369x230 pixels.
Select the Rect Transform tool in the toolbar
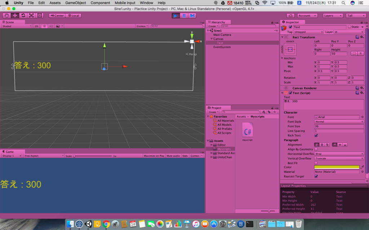click(40, 15)
